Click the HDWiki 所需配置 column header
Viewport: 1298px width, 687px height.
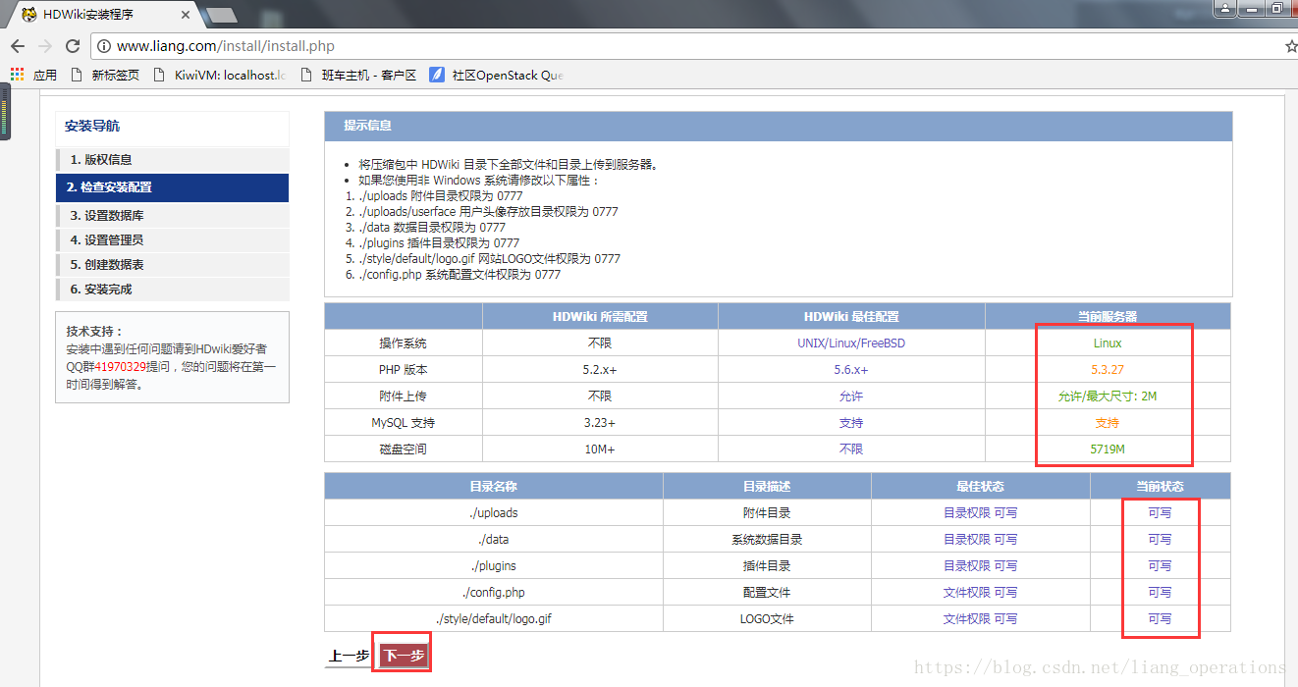pos(600,317)
